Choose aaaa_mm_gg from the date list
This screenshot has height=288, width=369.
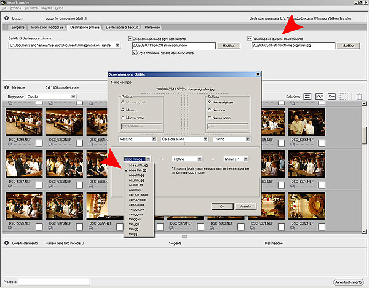point(138,165)
